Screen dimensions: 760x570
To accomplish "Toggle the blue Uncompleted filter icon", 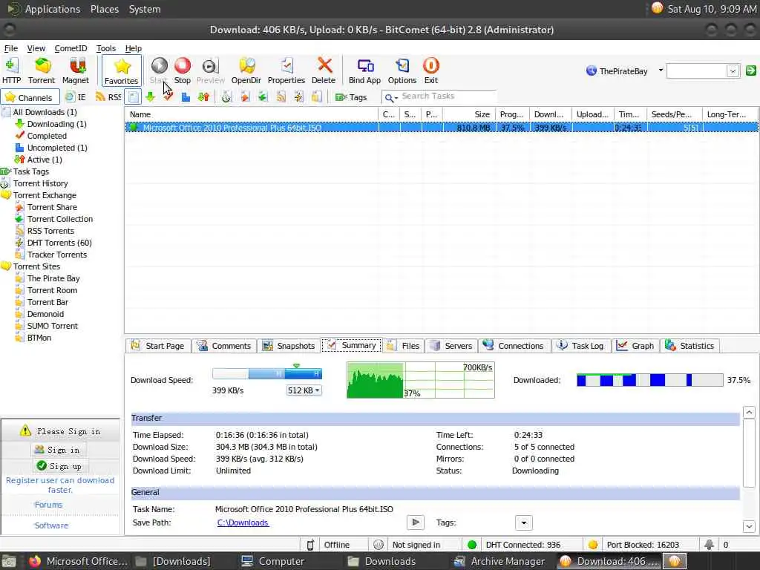I will (186, 97).
